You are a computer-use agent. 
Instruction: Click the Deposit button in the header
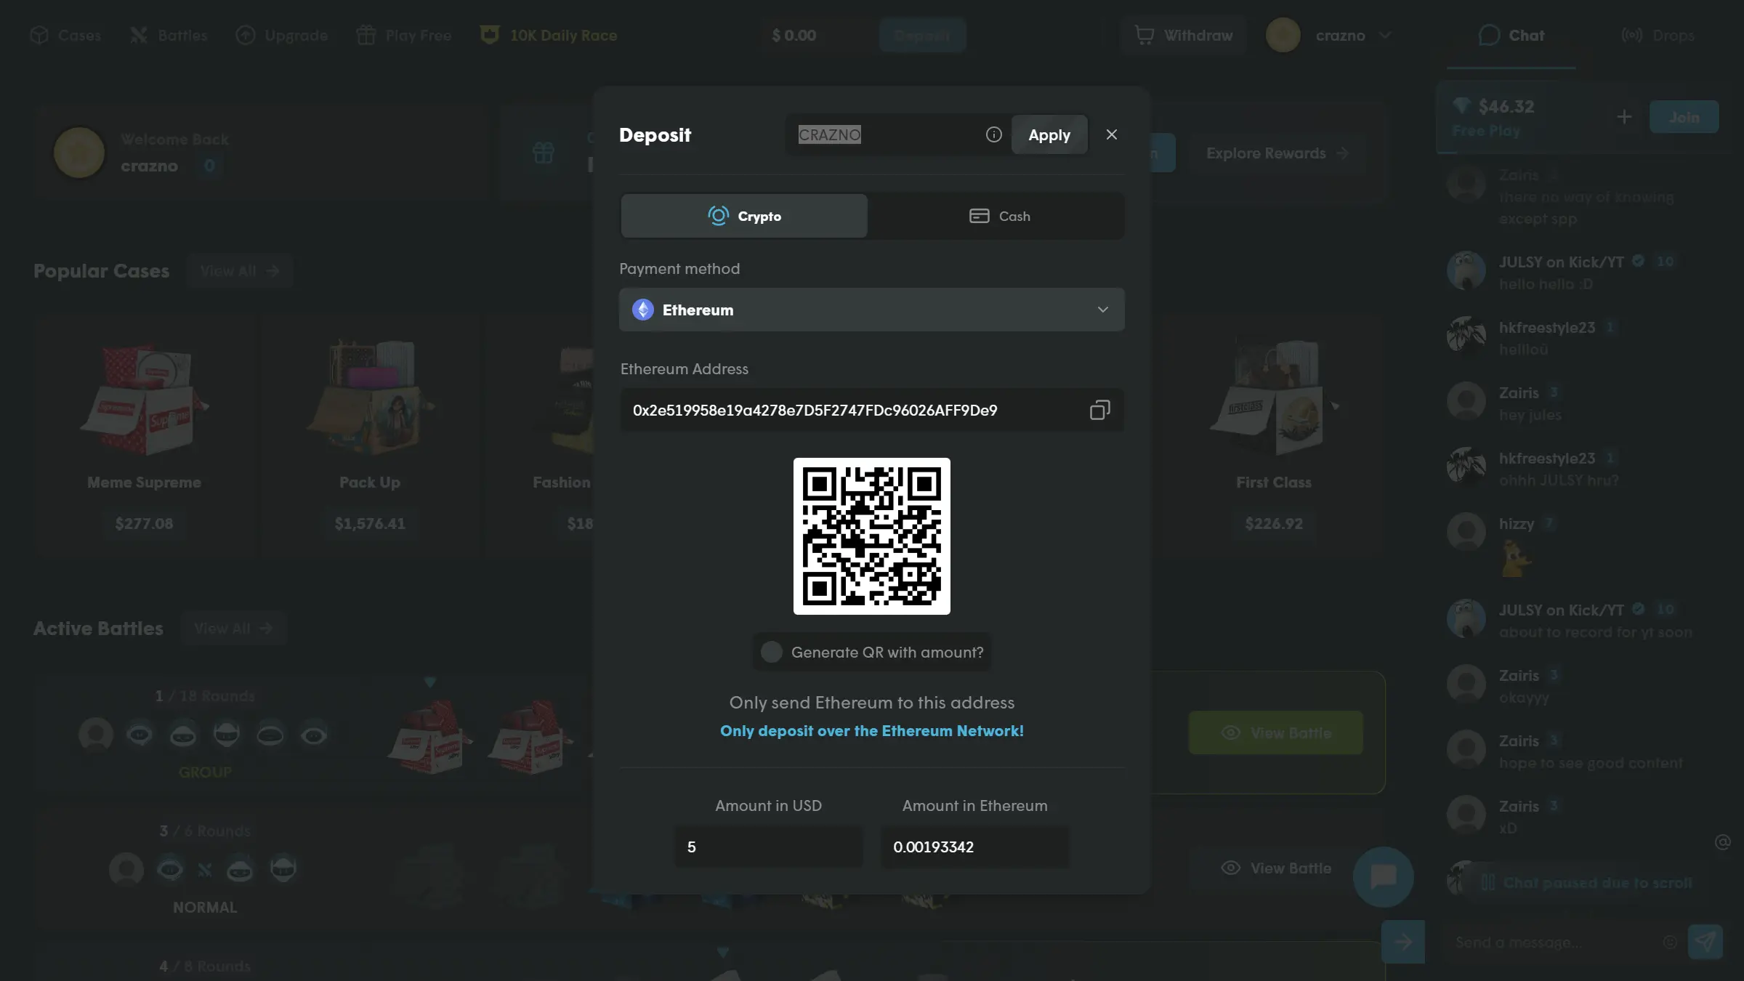click(x=922, y=35)
